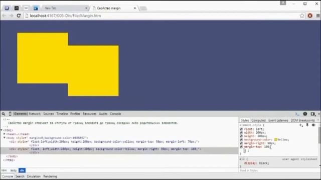Open the red extension icon in toolbar

tap(310, 15)
